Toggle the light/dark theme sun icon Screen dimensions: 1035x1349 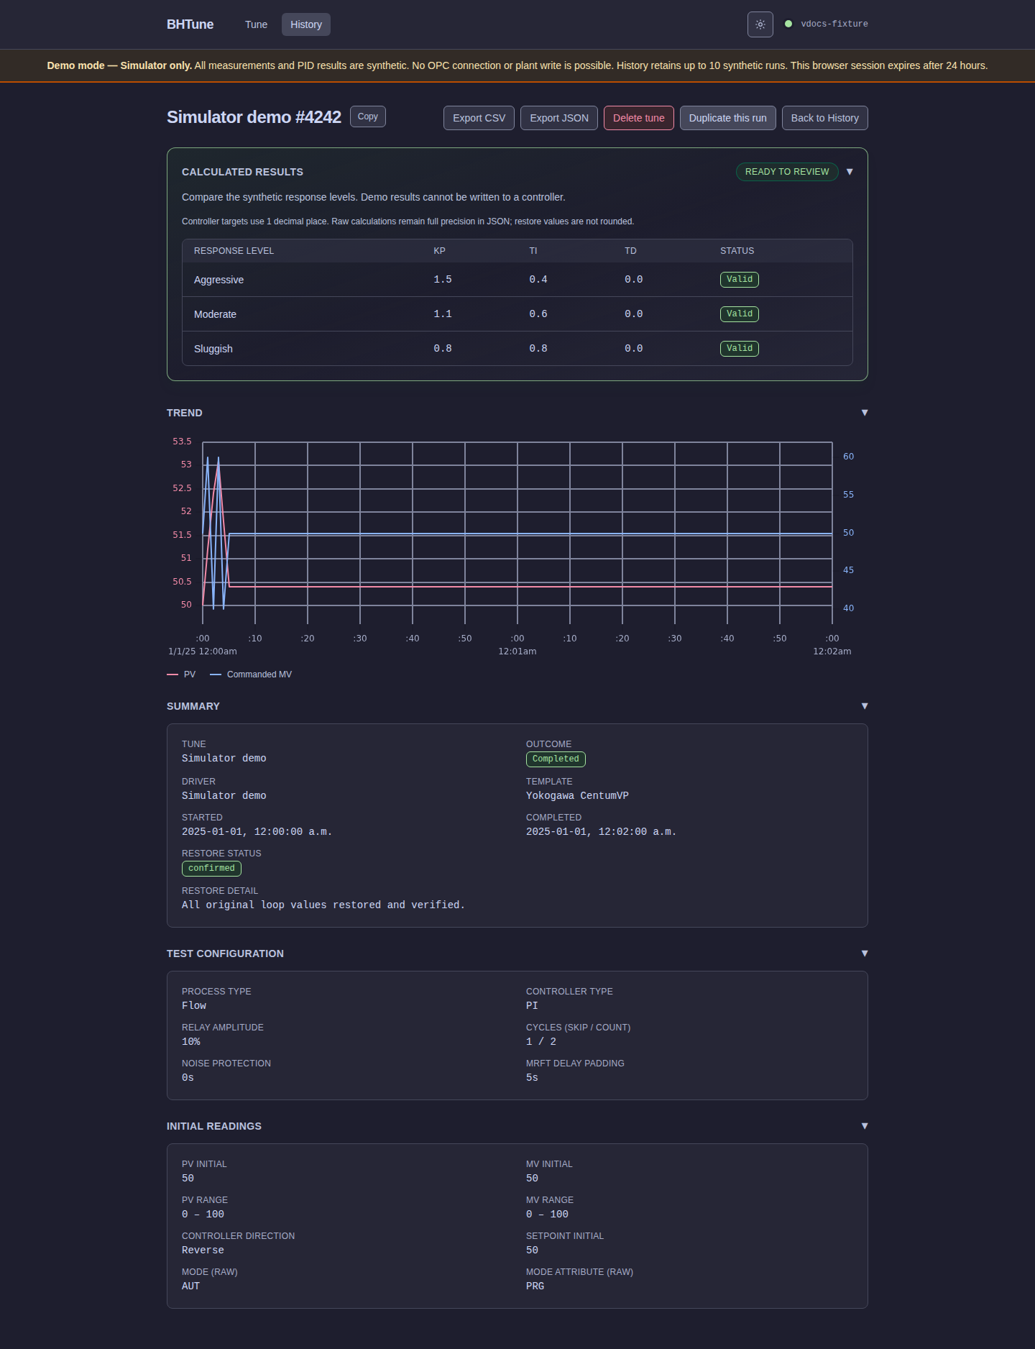tap(760, 24)
